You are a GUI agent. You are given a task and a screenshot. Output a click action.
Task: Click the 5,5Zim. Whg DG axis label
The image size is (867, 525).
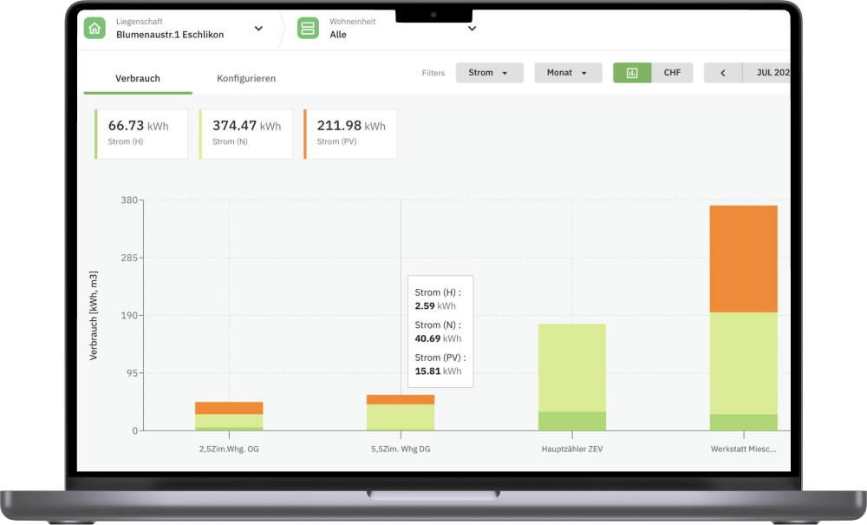(401, 449)
